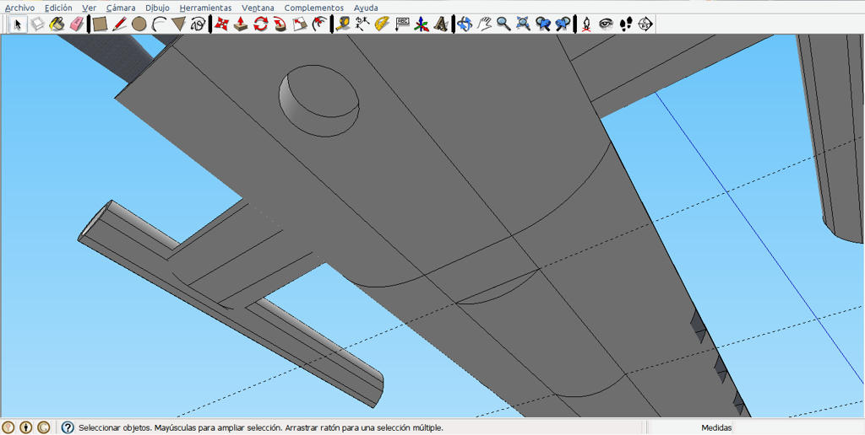Expand the Complementos menu
865x435 pixels.
click(x=314, y=8)
